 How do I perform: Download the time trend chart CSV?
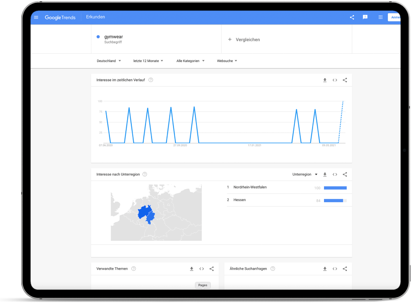(325, 80)
